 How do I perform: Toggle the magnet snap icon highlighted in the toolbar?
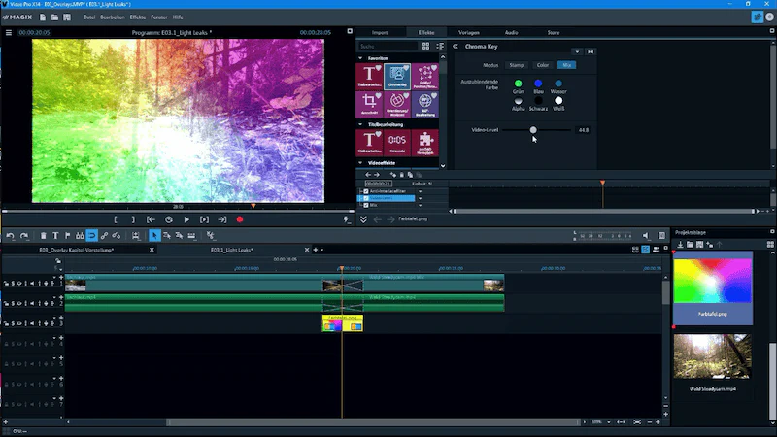91,236
